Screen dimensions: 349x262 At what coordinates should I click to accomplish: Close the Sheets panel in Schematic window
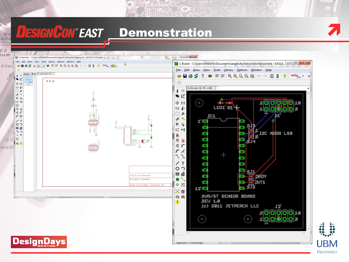pyautogui.click(x=35, y=74)
